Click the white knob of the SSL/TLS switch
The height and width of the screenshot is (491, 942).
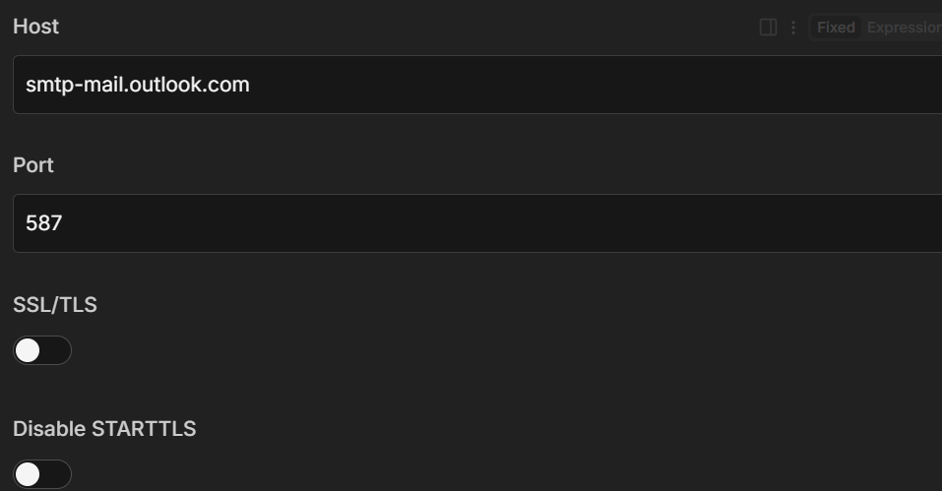(29, 350)
